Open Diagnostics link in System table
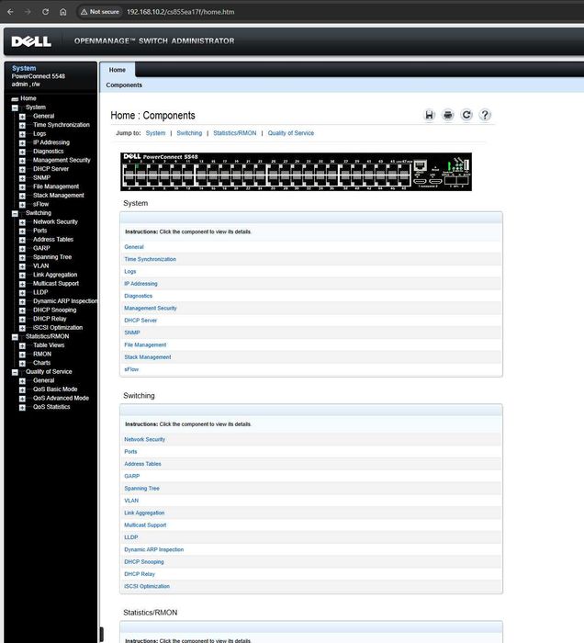This screenshot has width=584, height=643. pos(139,296)
